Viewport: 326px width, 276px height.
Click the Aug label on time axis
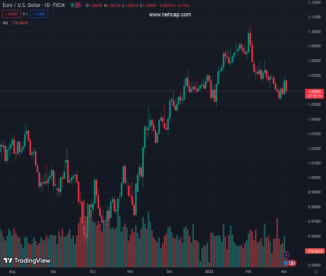(x=12, y=272)
